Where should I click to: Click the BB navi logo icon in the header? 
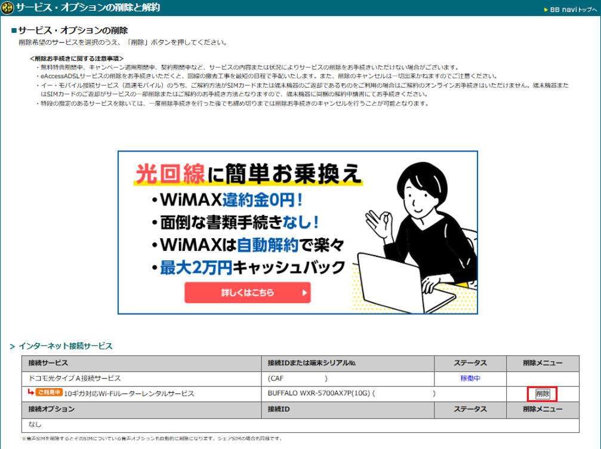[7, 7]
